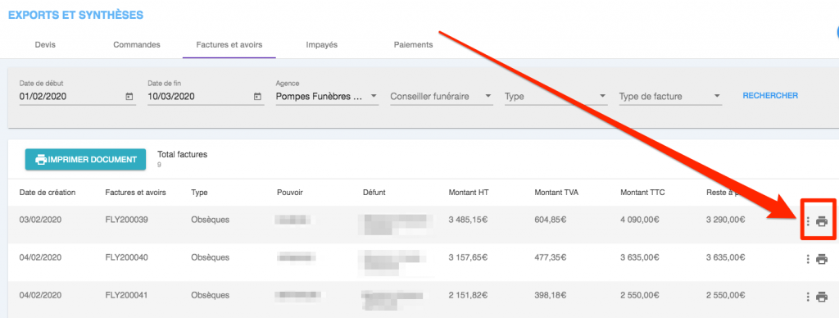This screenshot has width=839, height=318.
Task: Go to the Impayés tab
Action: click(x=321, y=45)
